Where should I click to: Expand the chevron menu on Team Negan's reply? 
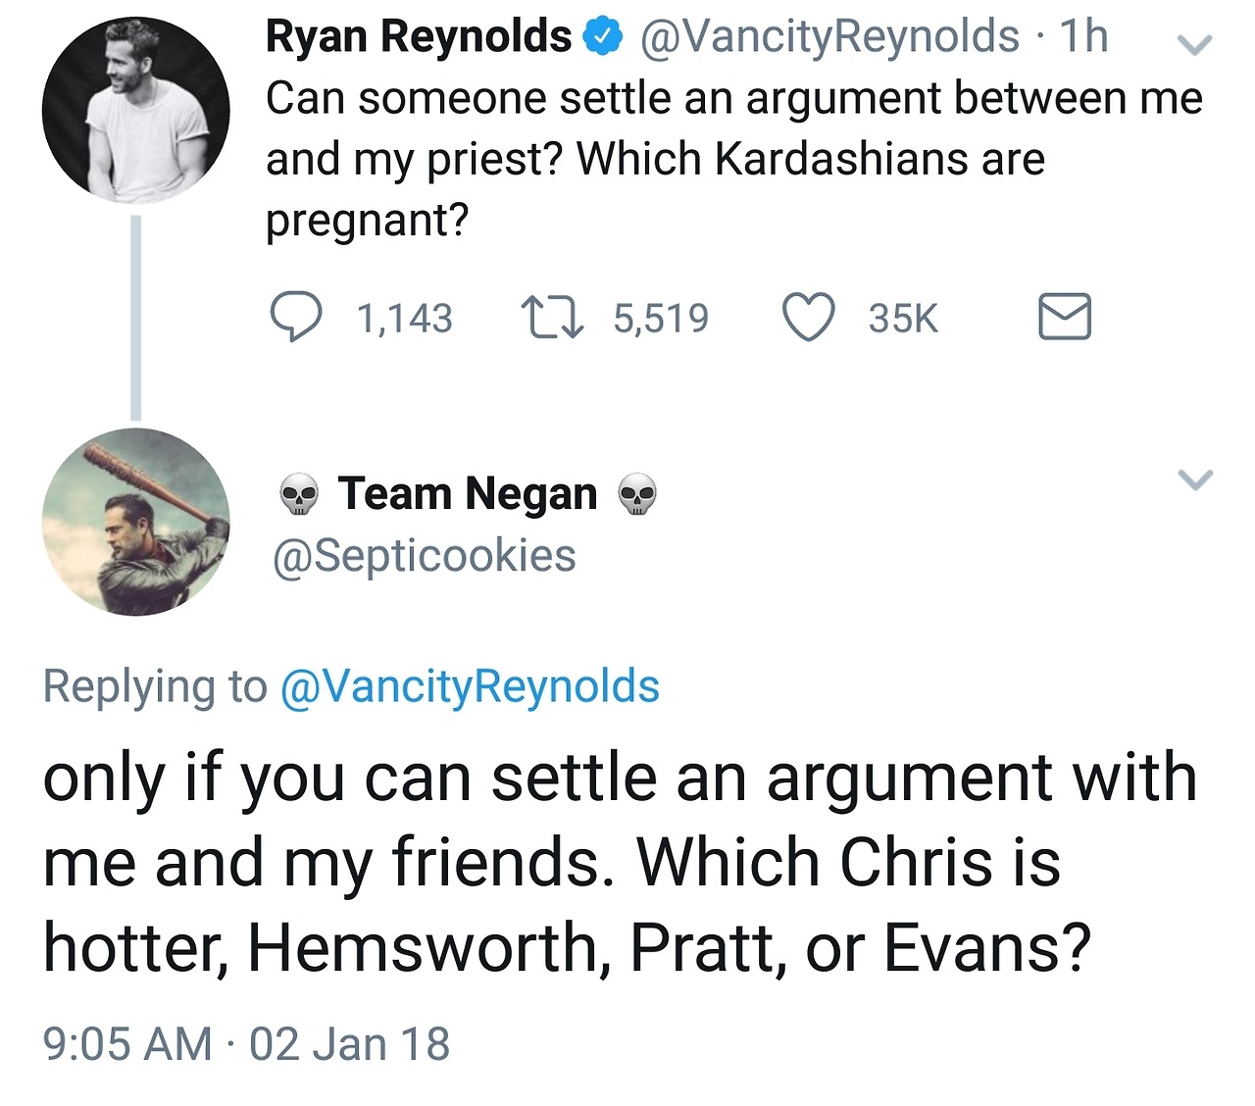(1194, 478)
